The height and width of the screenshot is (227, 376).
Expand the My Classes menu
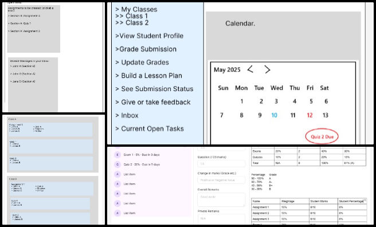coord(136,9)
